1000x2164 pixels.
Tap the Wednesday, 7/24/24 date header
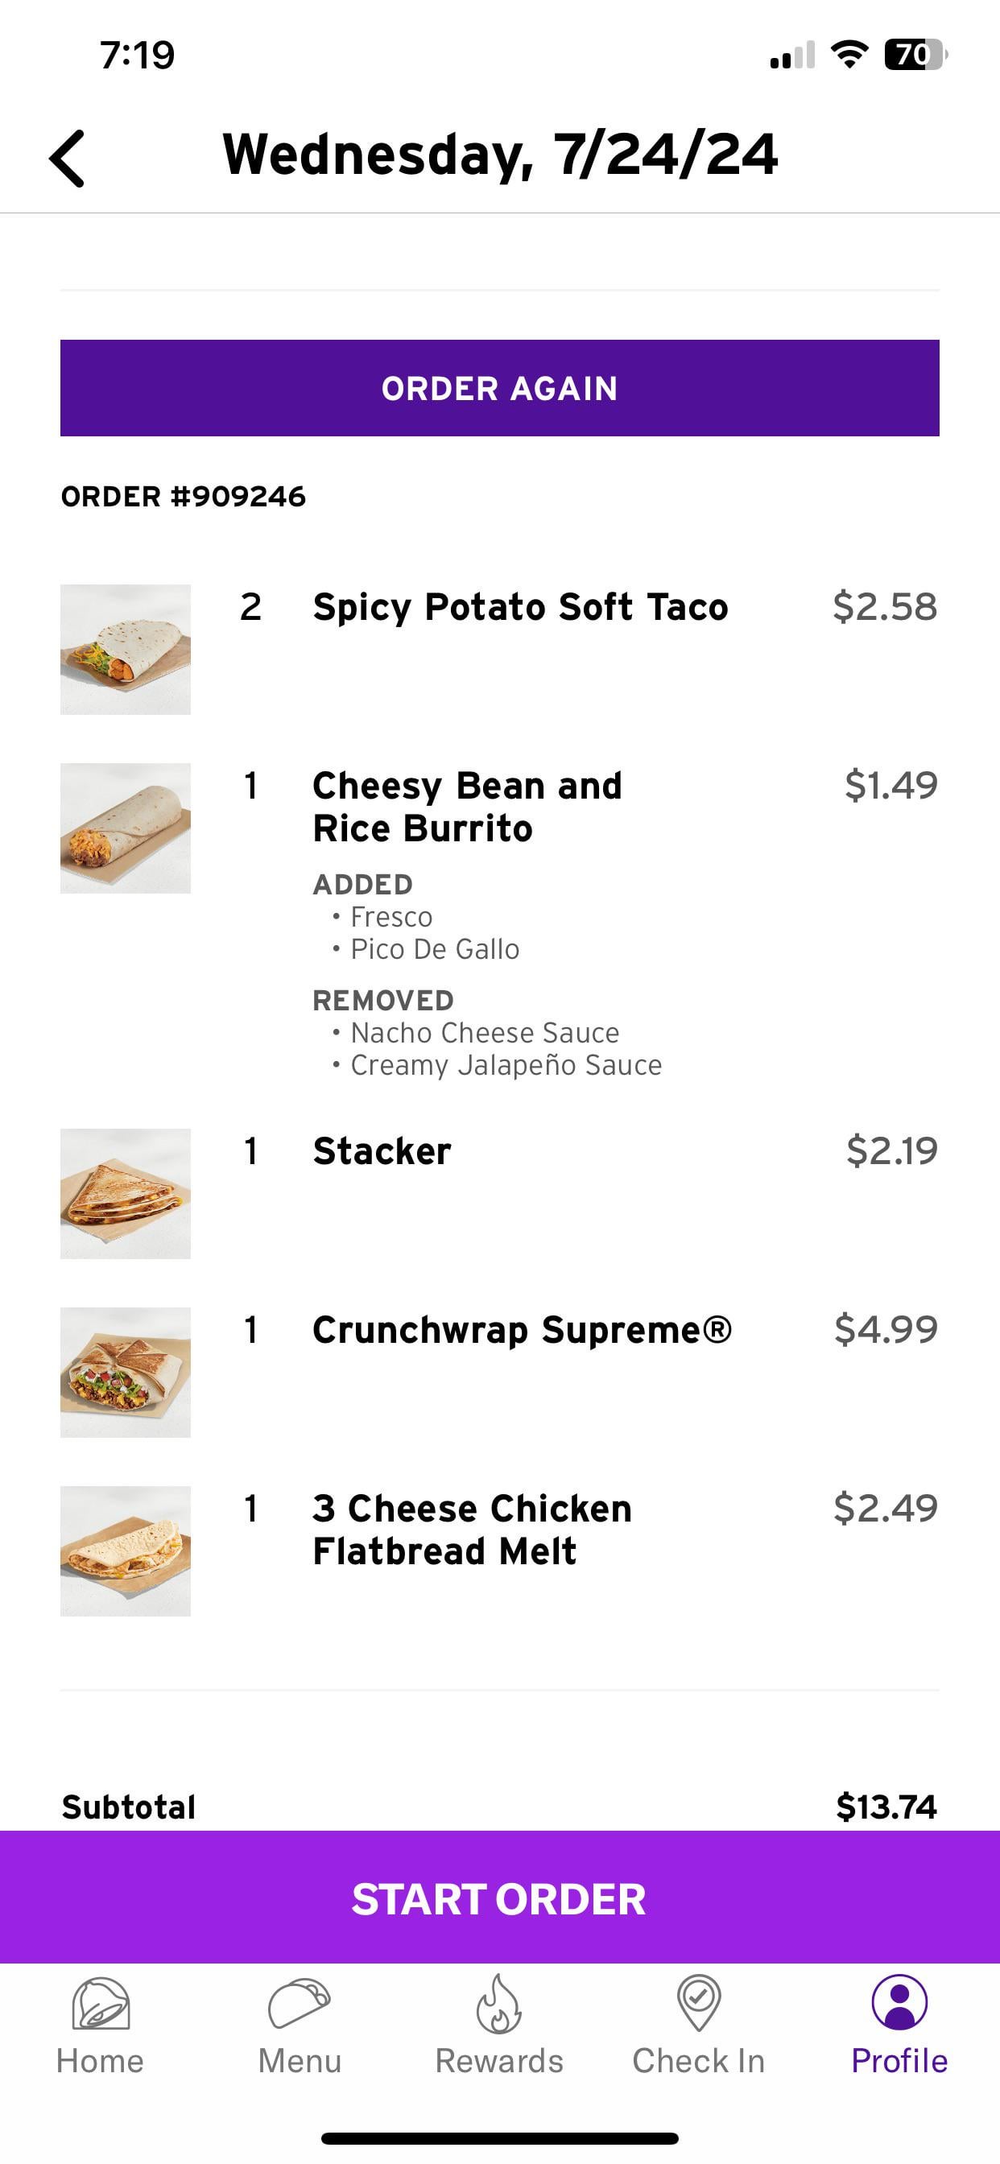click(500, 155)
